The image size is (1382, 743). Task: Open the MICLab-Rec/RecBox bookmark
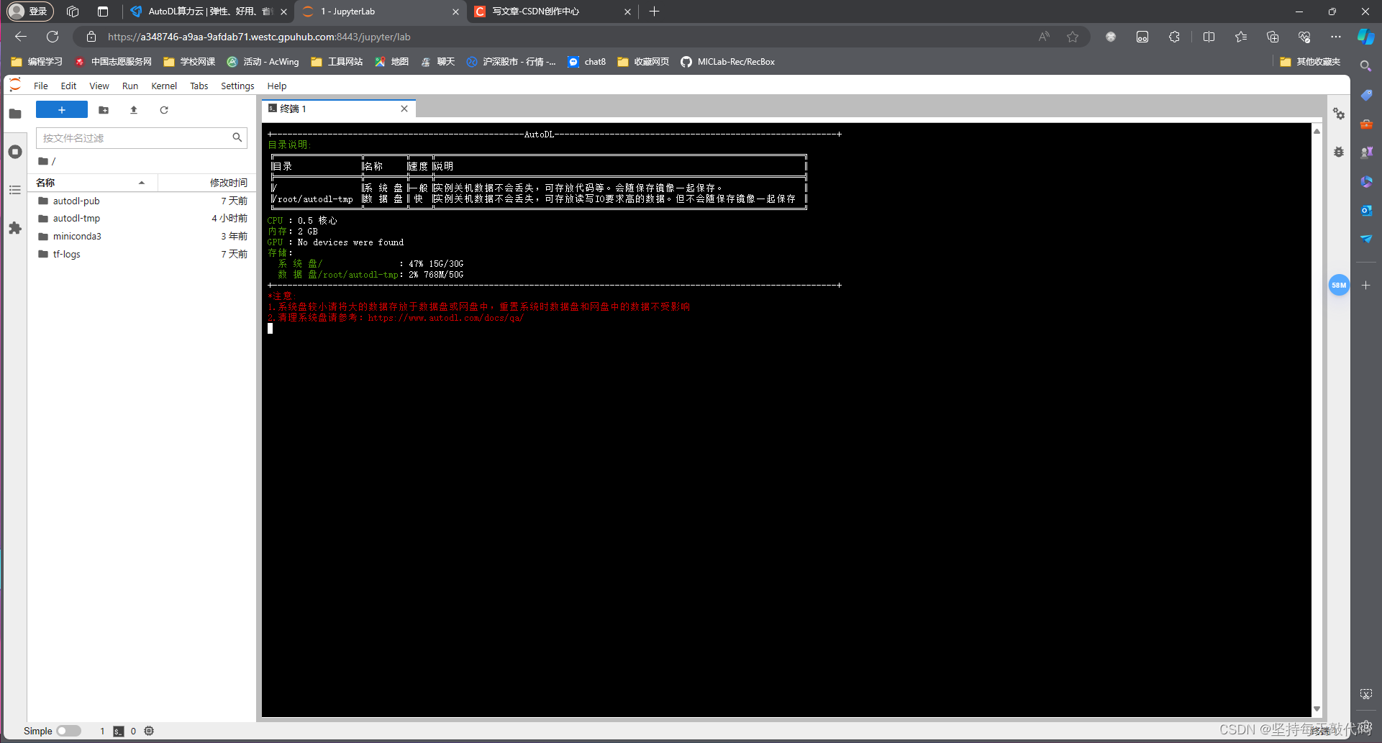point(728,62)
